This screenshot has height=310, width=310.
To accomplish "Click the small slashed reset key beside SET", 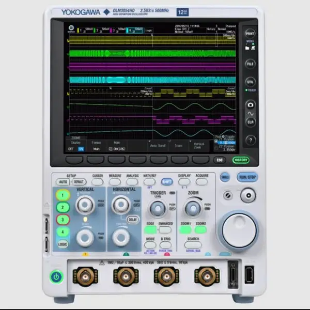I will point(228,195).
